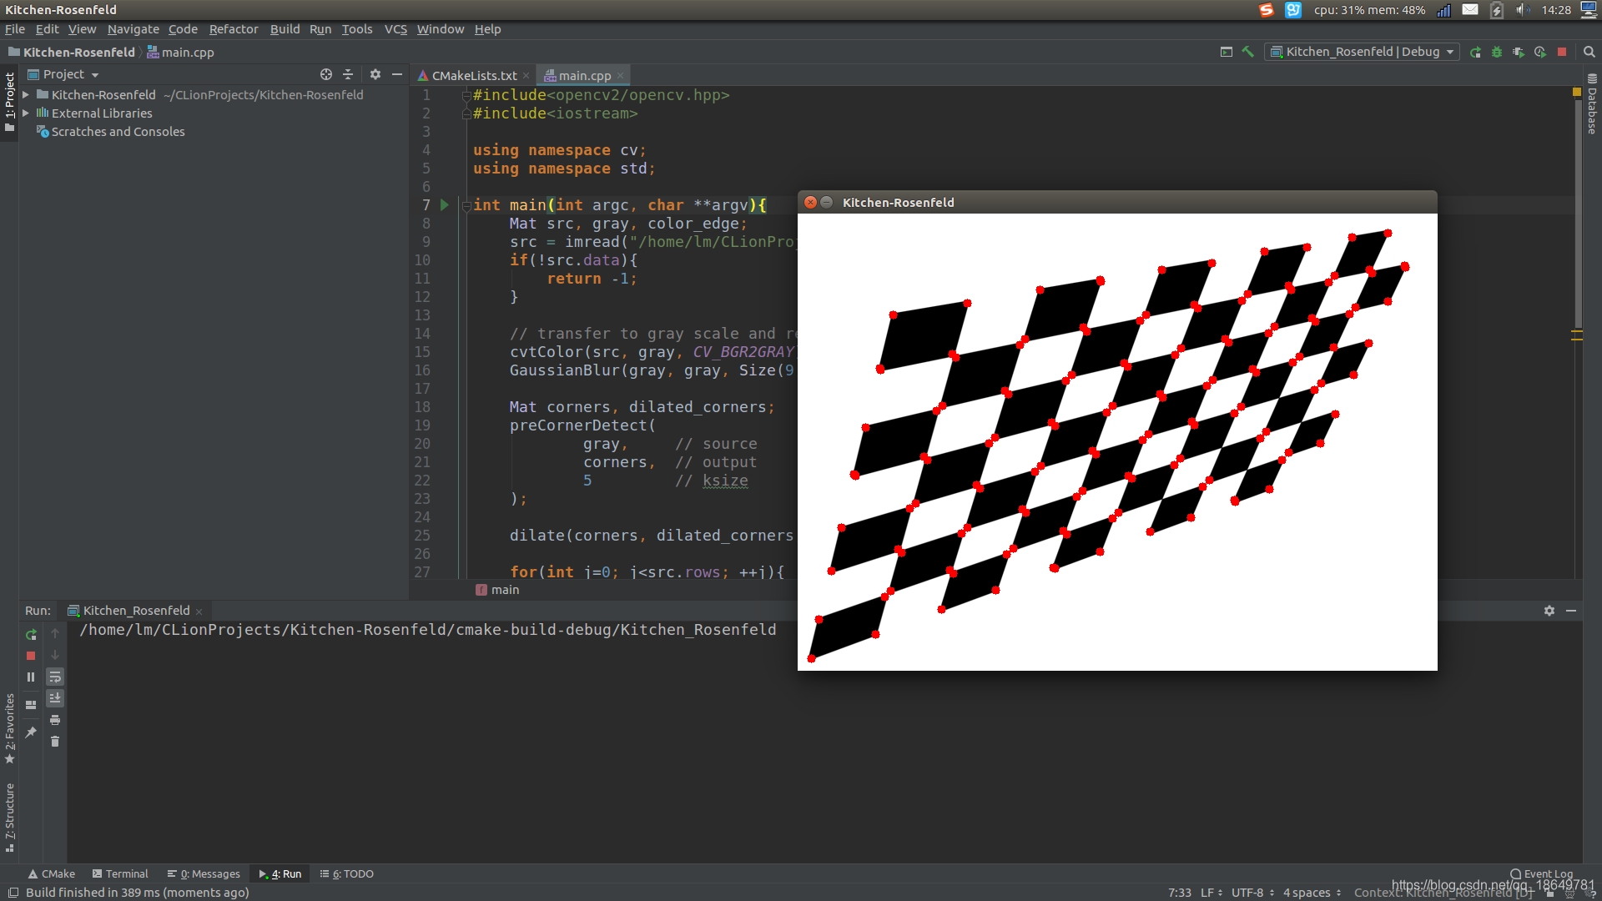This screenshot has width=1602, height=901.
Task: Close the Kitchen_Rosenfeld run tab
Action: tap(199, 612)
